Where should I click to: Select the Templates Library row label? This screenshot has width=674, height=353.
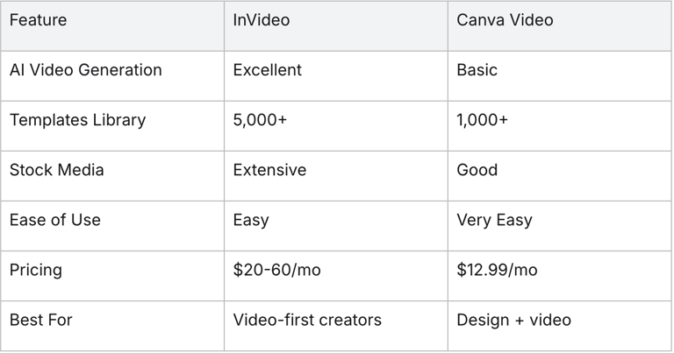click(77, 120)
